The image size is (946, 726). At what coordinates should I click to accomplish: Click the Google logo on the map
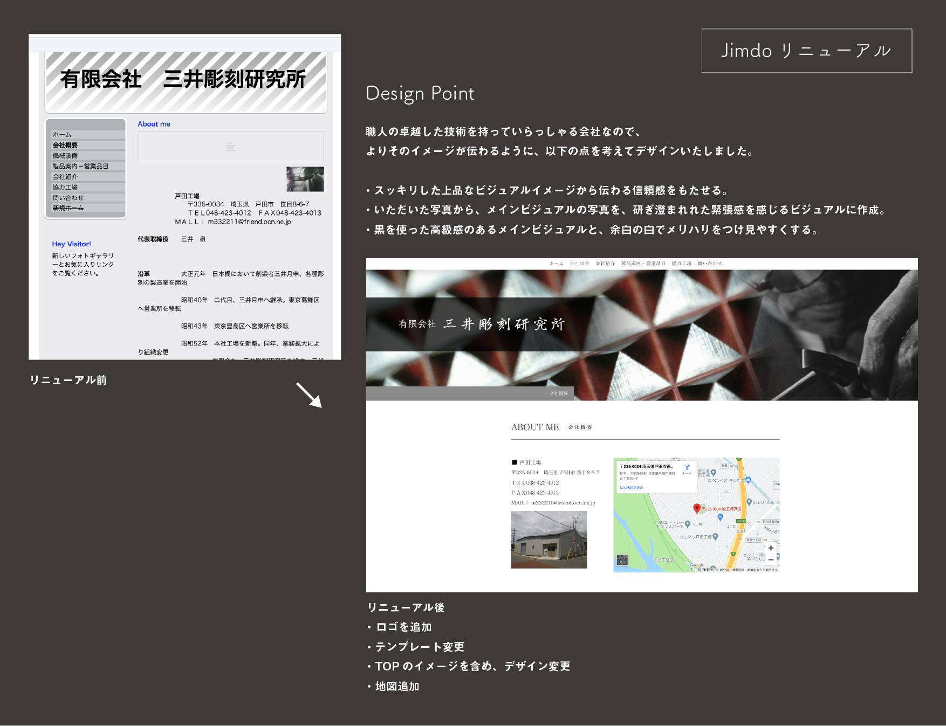(x=697, y=565)
